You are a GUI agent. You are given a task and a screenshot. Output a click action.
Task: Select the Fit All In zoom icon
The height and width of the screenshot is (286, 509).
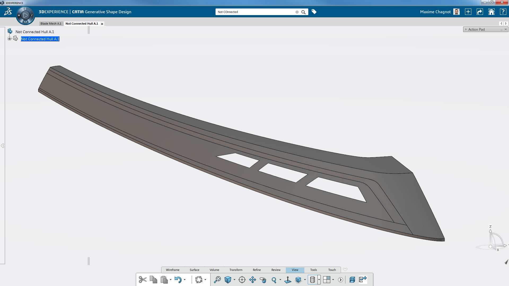[x=217, y=280]
